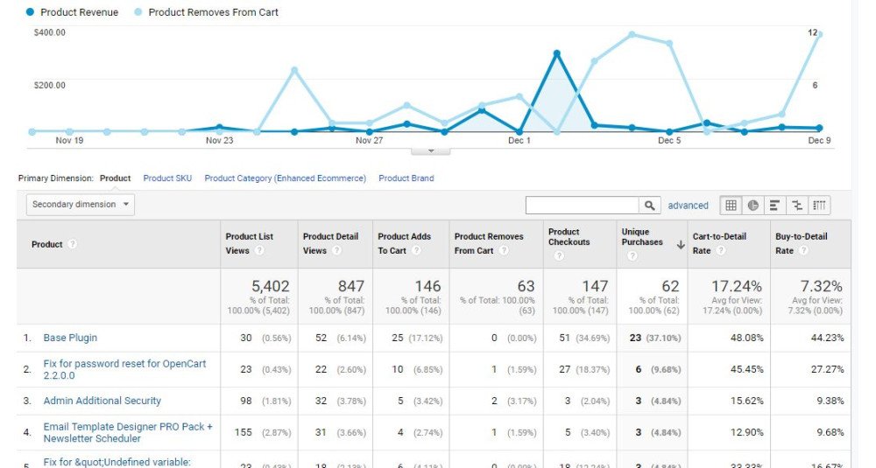The height and width of the screenshot is (468, 876).
Task: Focus the table search input field
Action: [583, 206]
